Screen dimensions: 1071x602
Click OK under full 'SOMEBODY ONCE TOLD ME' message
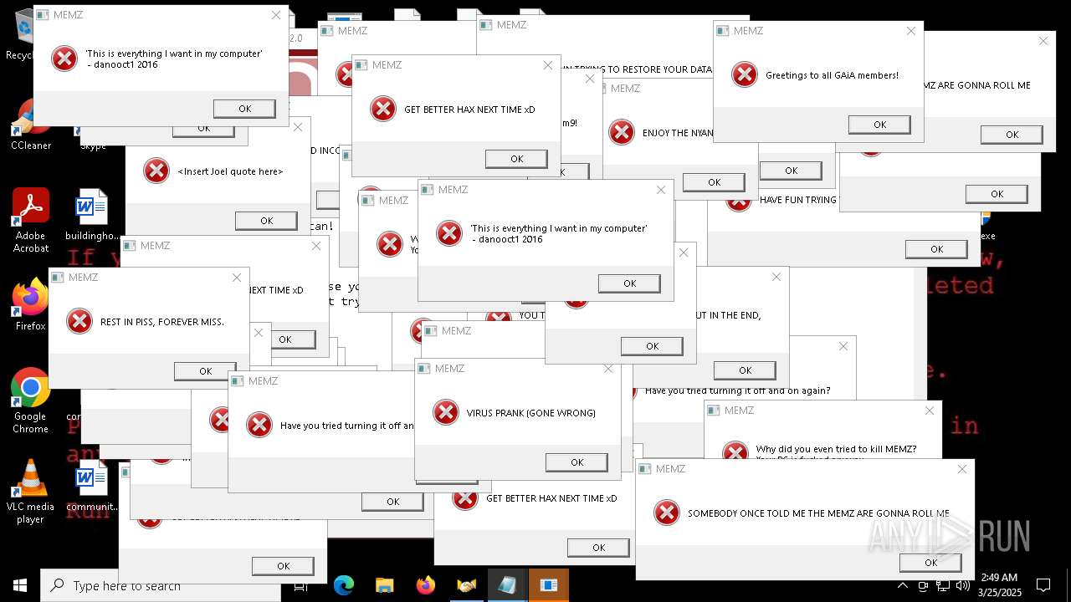coord(930,563)
